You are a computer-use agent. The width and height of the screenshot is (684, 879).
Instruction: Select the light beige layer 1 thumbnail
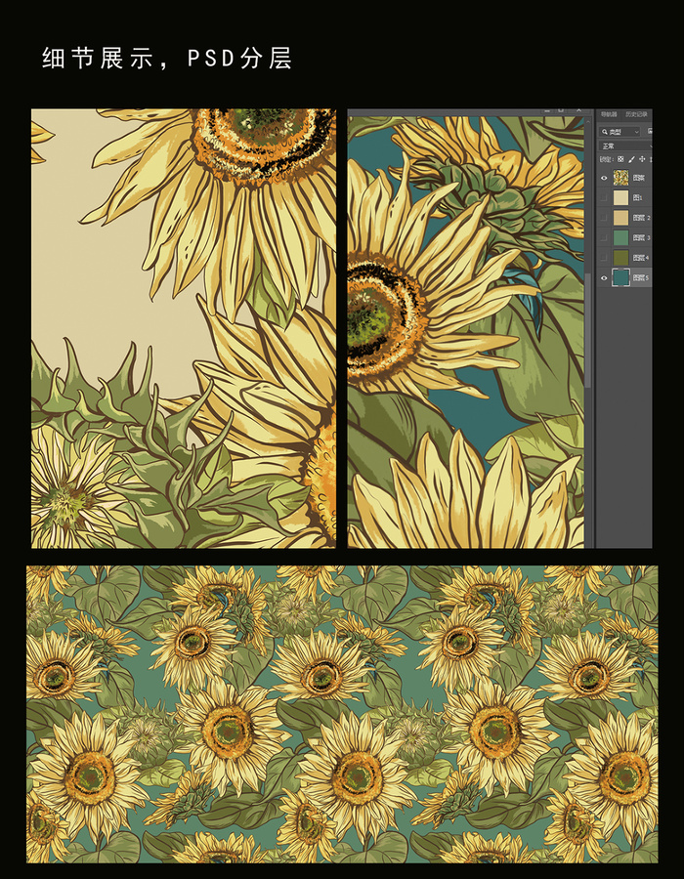620,198
